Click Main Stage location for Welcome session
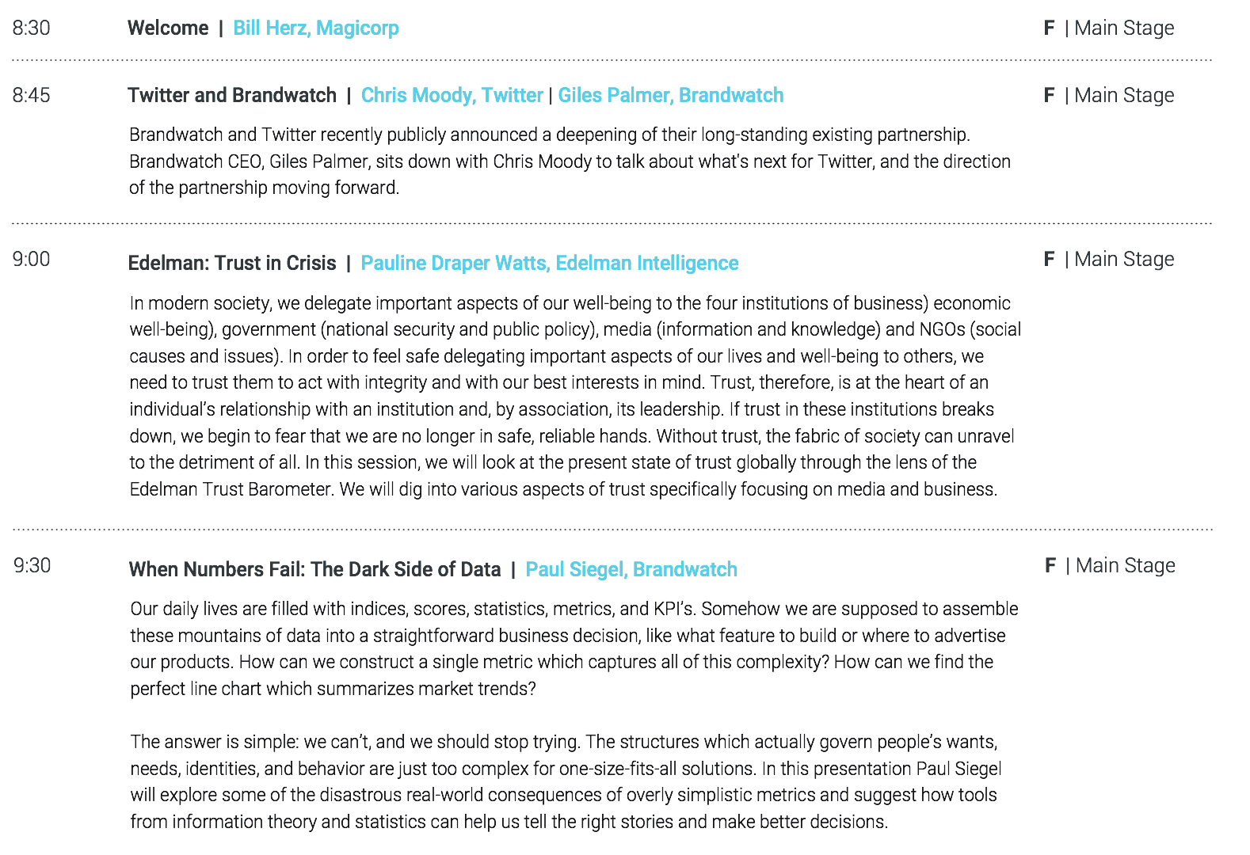This screenshot has height=855, width=1250. tap(1123, 28)
